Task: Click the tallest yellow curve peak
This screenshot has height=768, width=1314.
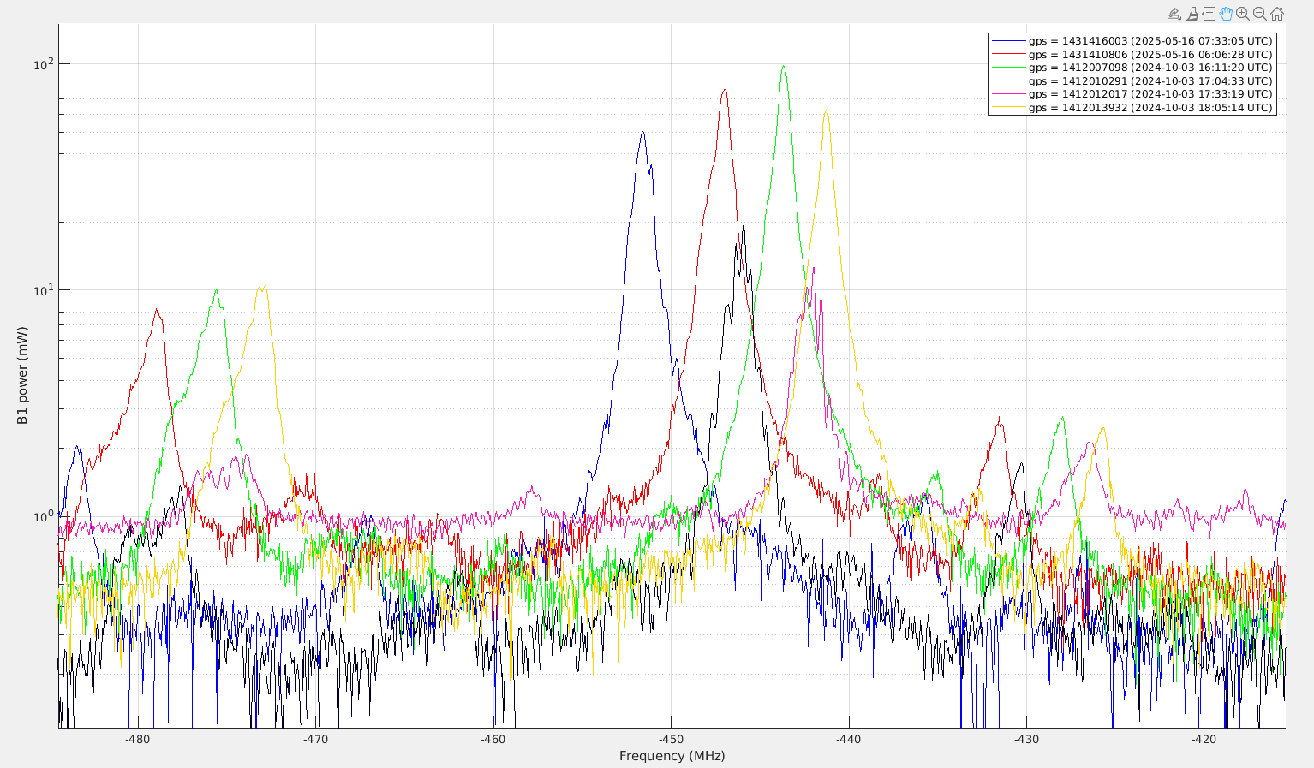Action: [x=826, y=112]
